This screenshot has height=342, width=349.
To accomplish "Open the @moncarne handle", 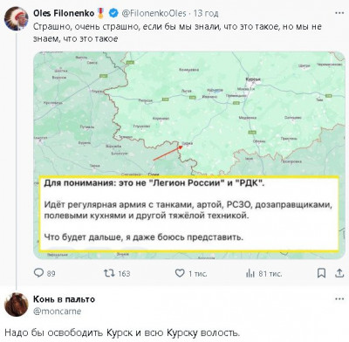I will (58, 311).
